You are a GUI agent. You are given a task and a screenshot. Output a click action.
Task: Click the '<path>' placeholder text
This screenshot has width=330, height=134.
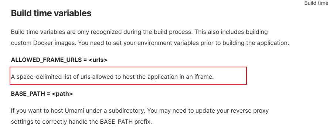point(62,94)
